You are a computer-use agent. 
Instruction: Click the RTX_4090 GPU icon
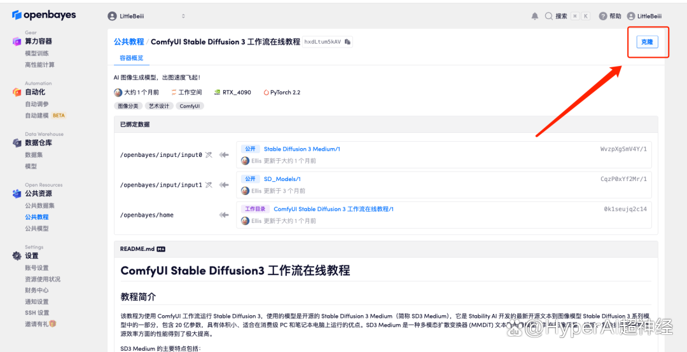pos(217,92)
